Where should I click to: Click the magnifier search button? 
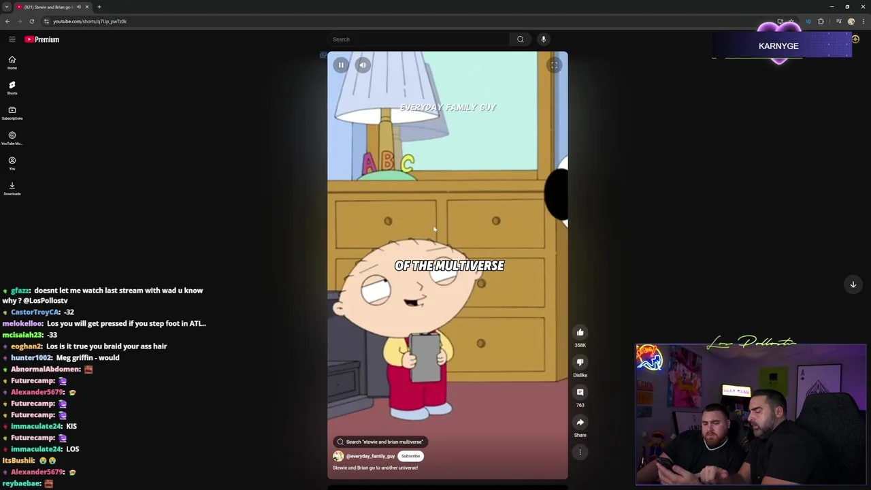521,39
